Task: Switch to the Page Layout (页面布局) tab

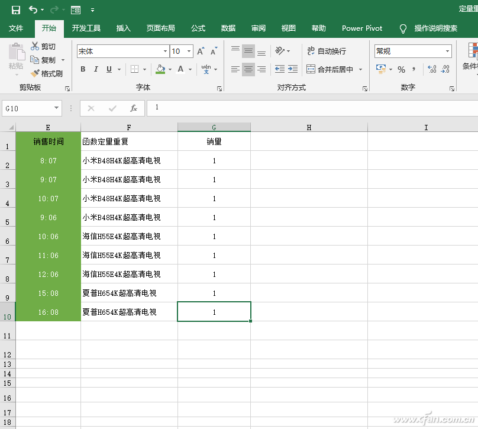Action: [161, 28]
